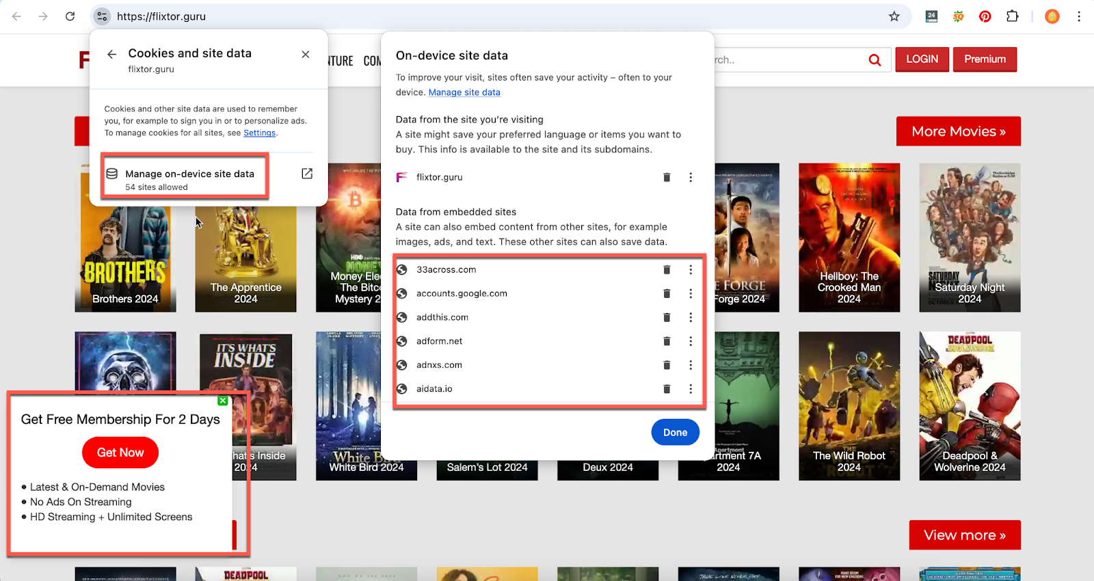The width and height of the screenshot is (1094, 581).
Task: Click the Premium button
Action: pos(985,59)
